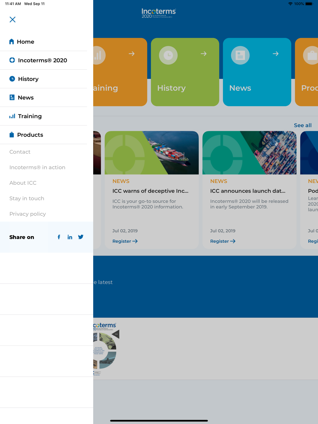Open the Incoterms book cover image
The image size is (318, 424).
coord(106,349)
